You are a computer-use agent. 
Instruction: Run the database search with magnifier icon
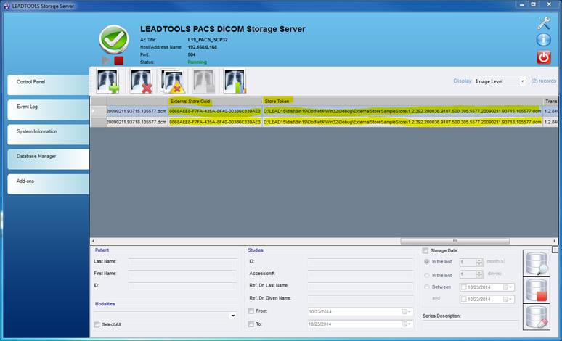537,263
